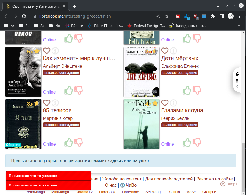
Task: Thumbs up for Дети мёртвых
Action: pos(187,90)
